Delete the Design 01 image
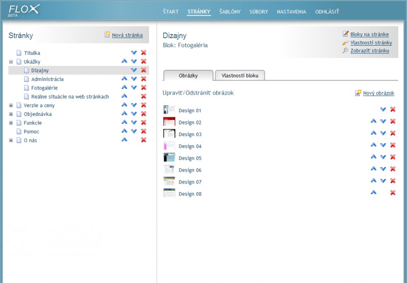This screenshot has width=407, height=283. tap(393, 109)
